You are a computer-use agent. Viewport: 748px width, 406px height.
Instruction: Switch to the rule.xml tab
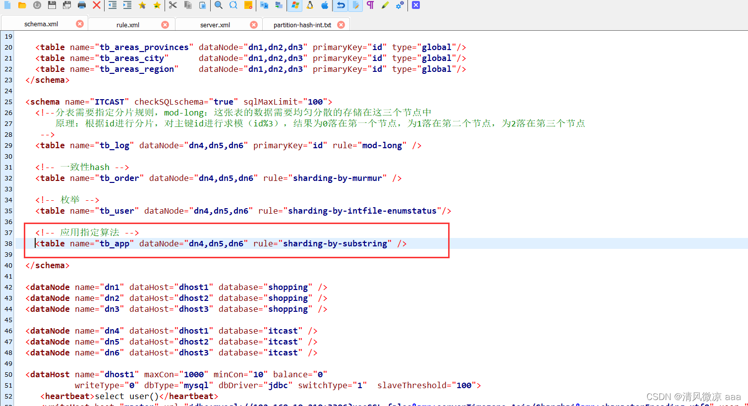pos(128,25)
